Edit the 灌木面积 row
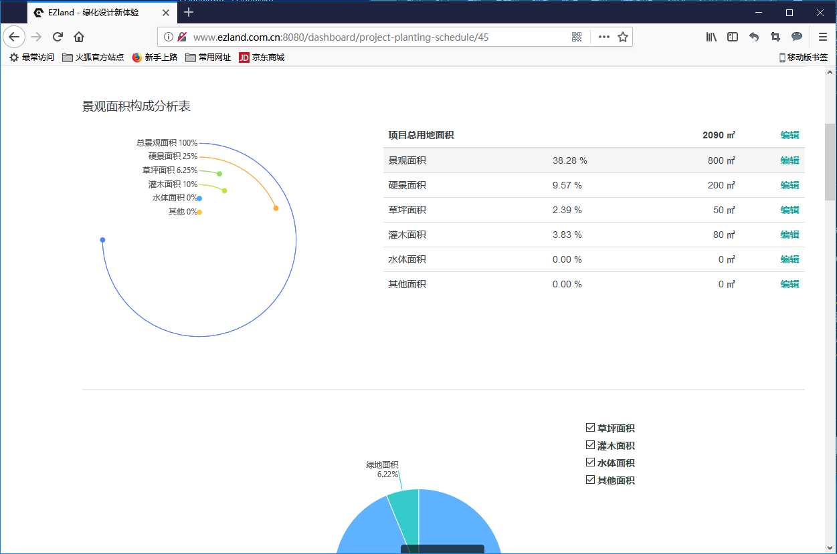This screenshot has width=837, height=554. (789, 235)
